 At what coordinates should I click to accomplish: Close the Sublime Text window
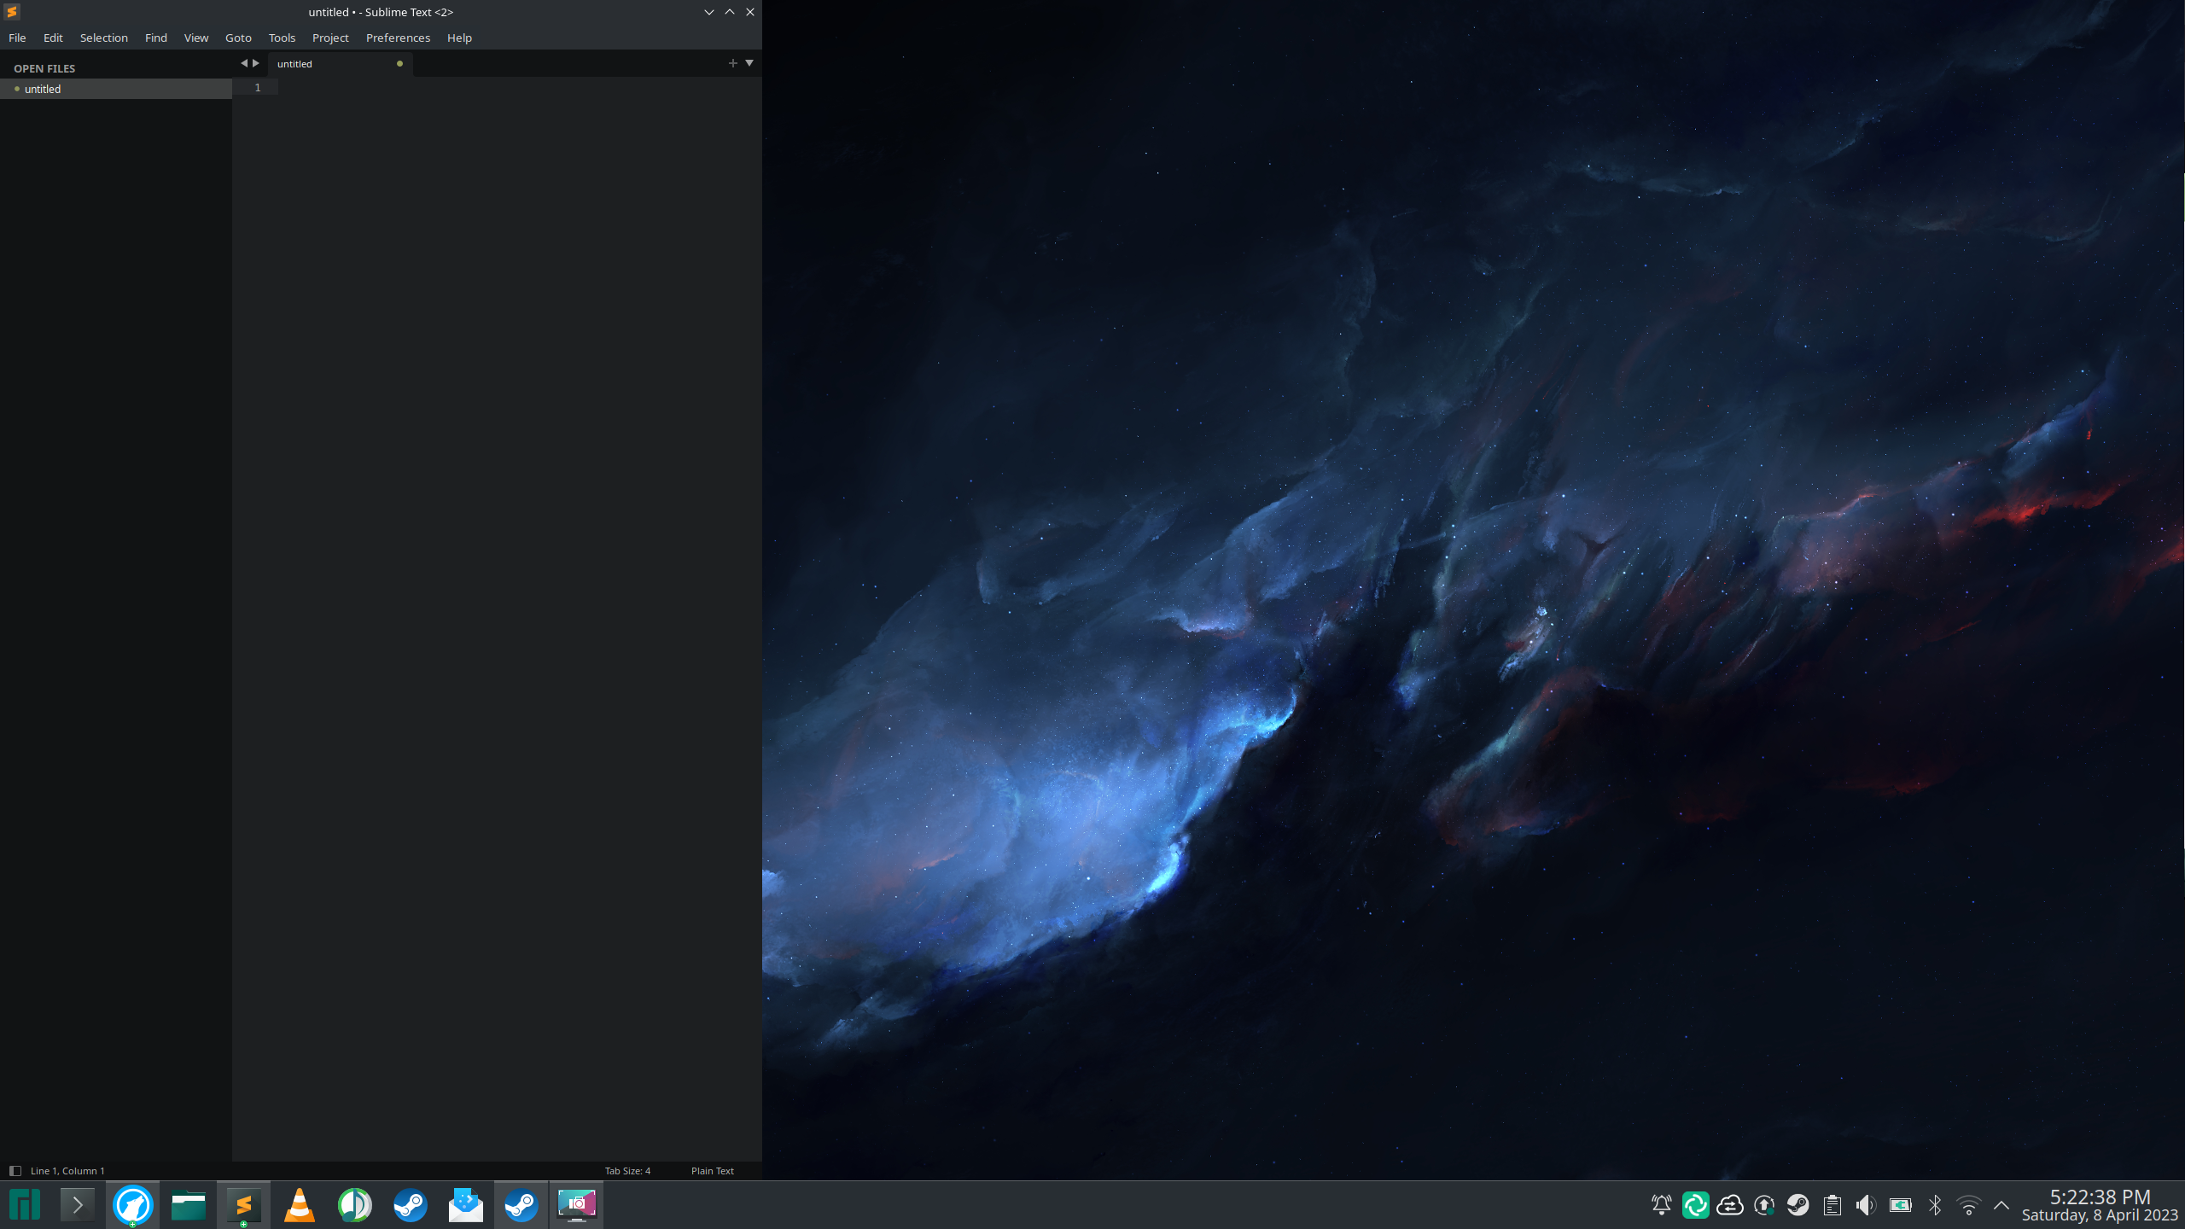749,12
